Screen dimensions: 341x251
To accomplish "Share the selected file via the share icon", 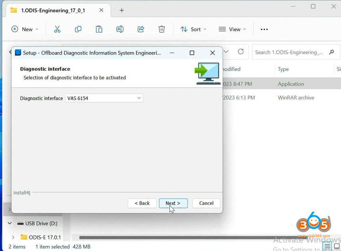I will (140, 29).
